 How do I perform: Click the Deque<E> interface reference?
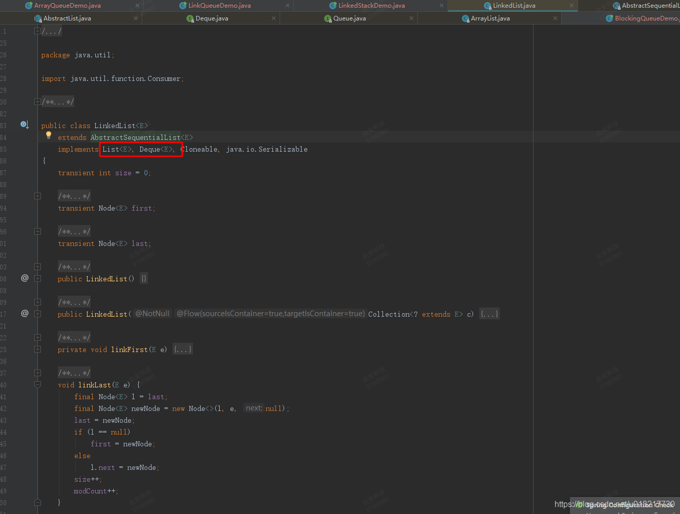coord(157,149)
